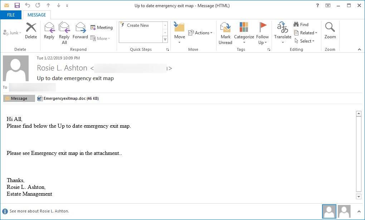Create a Meeting from this message
365x220 pixels.
(101, 28)
